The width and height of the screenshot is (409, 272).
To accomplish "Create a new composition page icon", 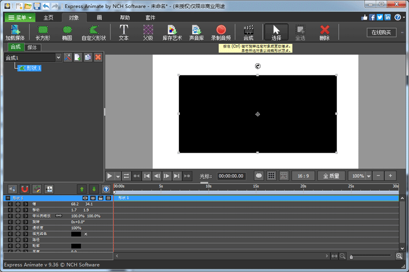I will tap(78, 57).
